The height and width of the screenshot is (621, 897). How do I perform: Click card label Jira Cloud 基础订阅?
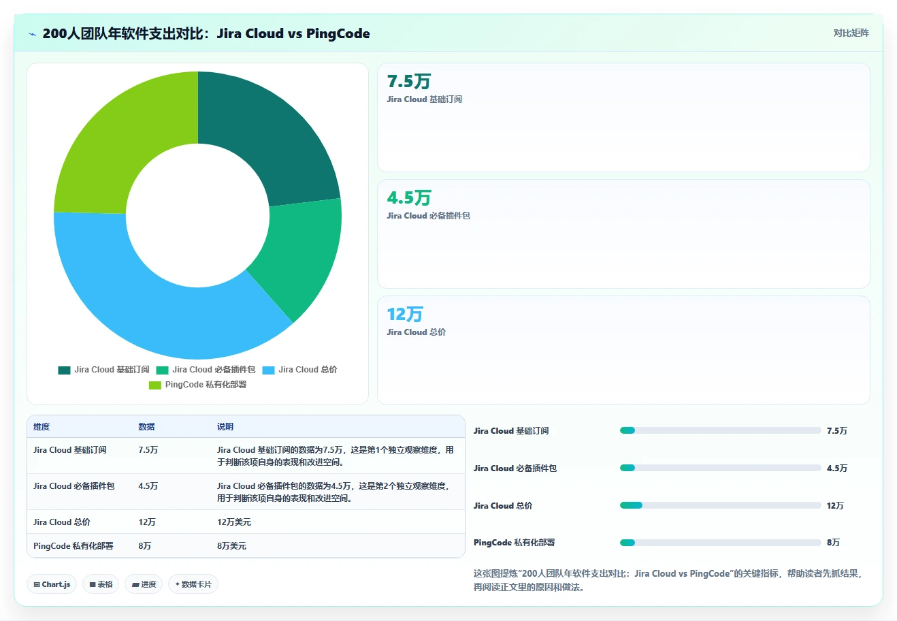click(424, 99)
